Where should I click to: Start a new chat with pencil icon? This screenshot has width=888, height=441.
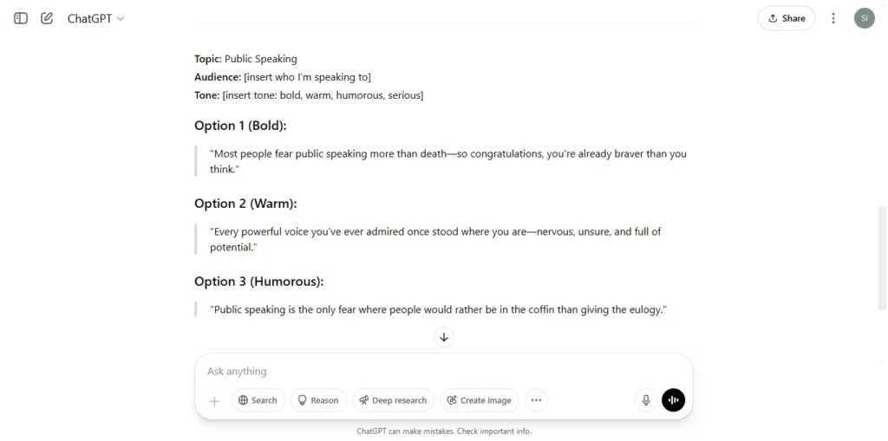[x=47, y=18]
